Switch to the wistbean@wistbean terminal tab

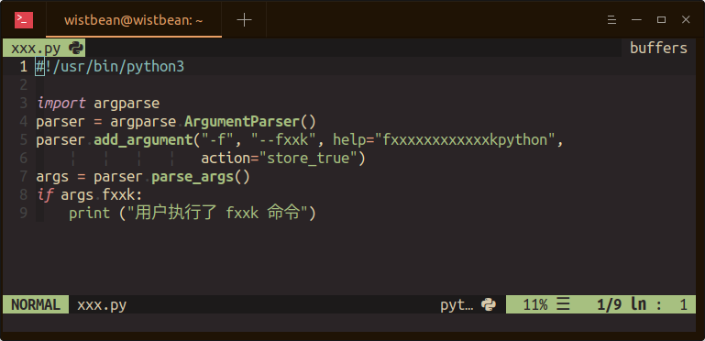coord(134,20)
